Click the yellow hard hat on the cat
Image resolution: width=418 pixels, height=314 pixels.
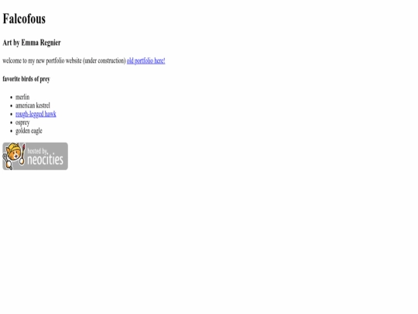coord(15,147)
